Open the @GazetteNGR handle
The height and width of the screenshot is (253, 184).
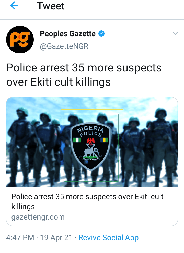click(x=64, y=46)
